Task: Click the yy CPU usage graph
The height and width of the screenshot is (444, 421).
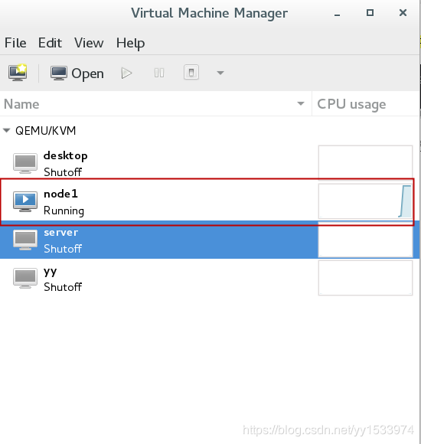Action: [x=365, y=278]
